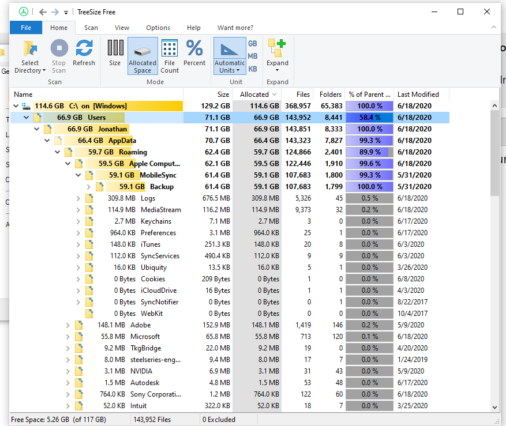Collapse the AppData folder

pyautogui.click(x=47, y=141)
